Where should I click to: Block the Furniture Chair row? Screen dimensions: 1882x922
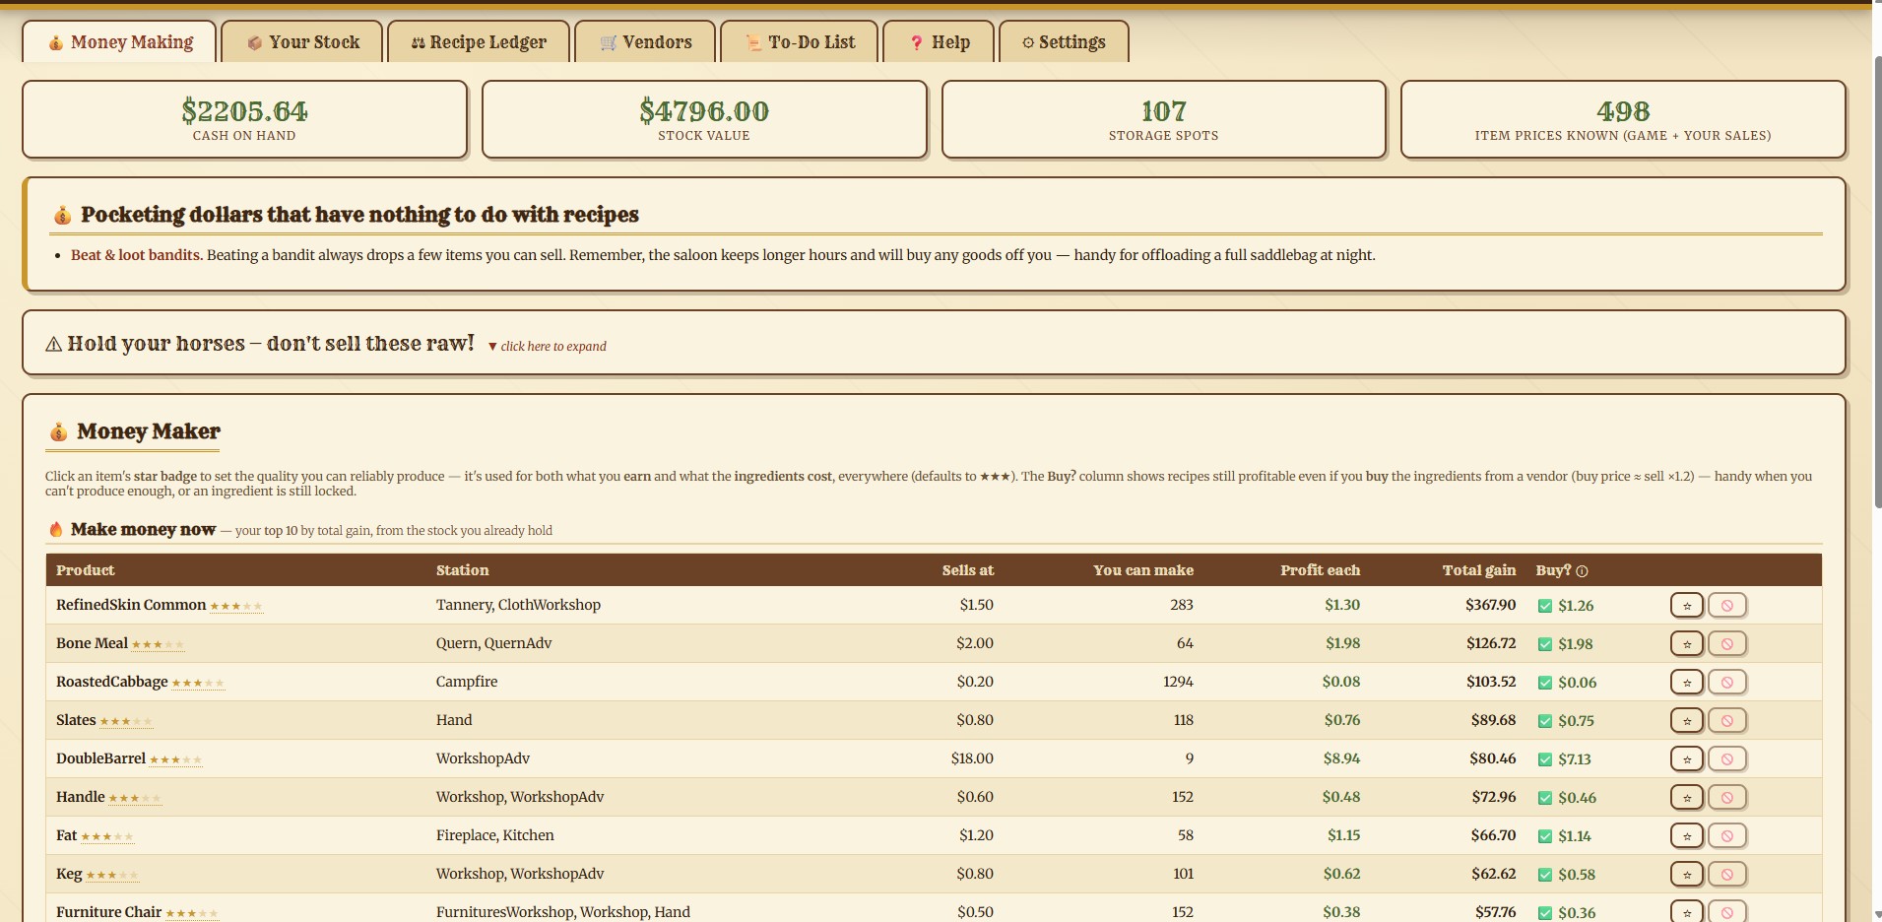[x=1726, y=912]
